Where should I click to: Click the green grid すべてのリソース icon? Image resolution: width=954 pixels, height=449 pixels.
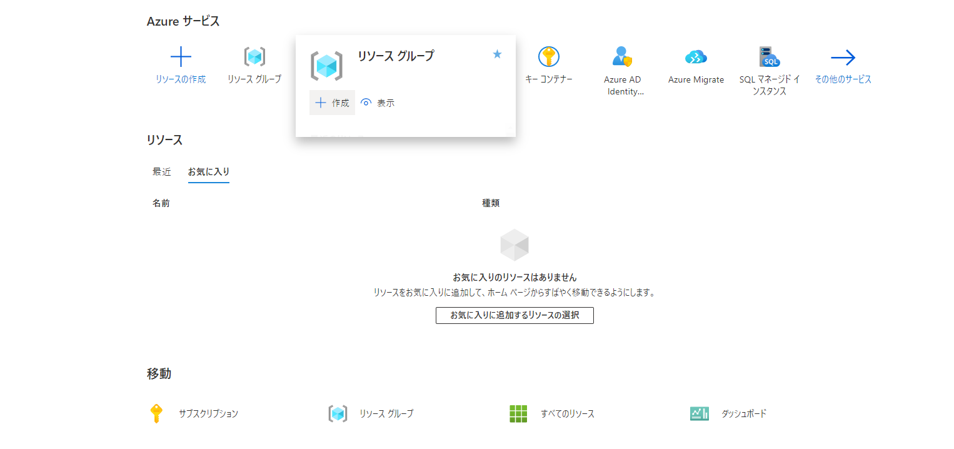pyautogui.click(x=518, y=413)
